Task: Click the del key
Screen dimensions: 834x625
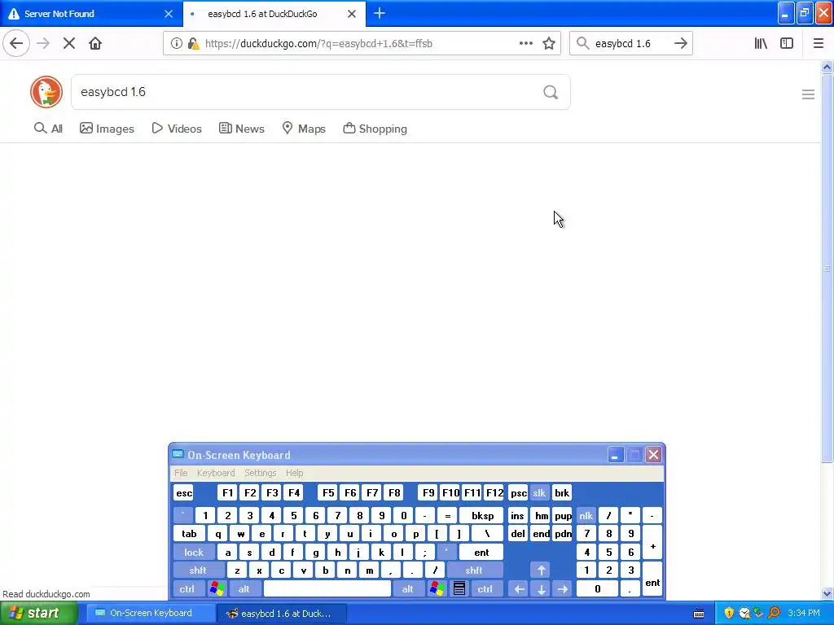Action: click(x=518, y=534)
